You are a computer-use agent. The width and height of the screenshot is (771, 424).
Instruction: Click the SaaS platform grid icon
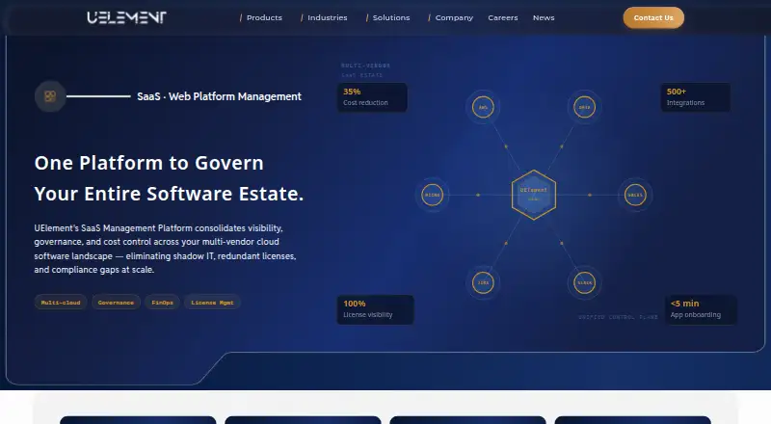50,96
